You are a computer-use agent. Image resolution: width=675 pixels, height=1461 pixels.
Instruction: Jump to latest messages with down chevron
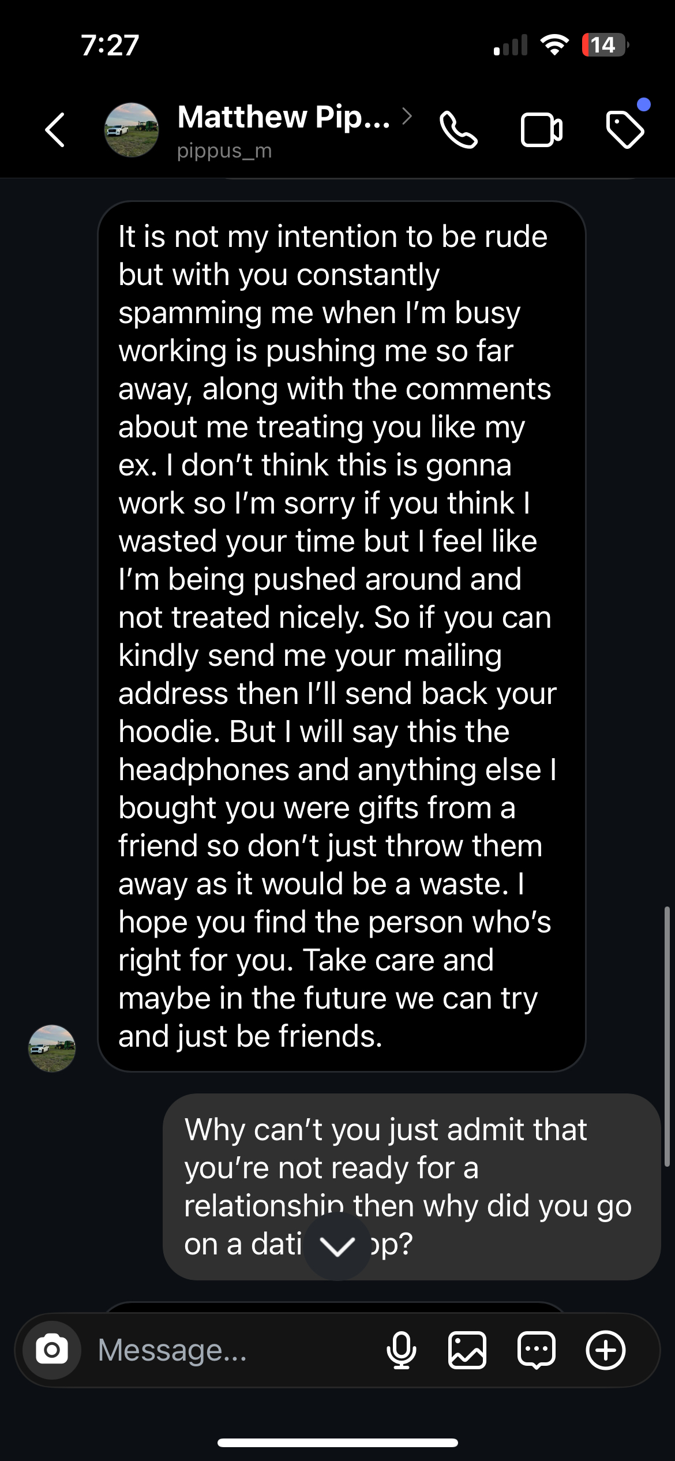[337, 1246]
